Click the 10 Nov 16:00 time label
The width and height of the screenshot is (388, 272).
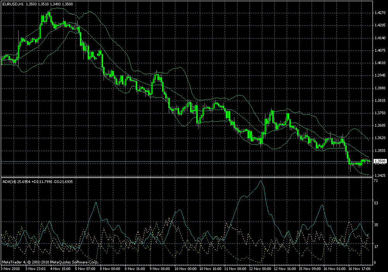click(x=210, y=269)
